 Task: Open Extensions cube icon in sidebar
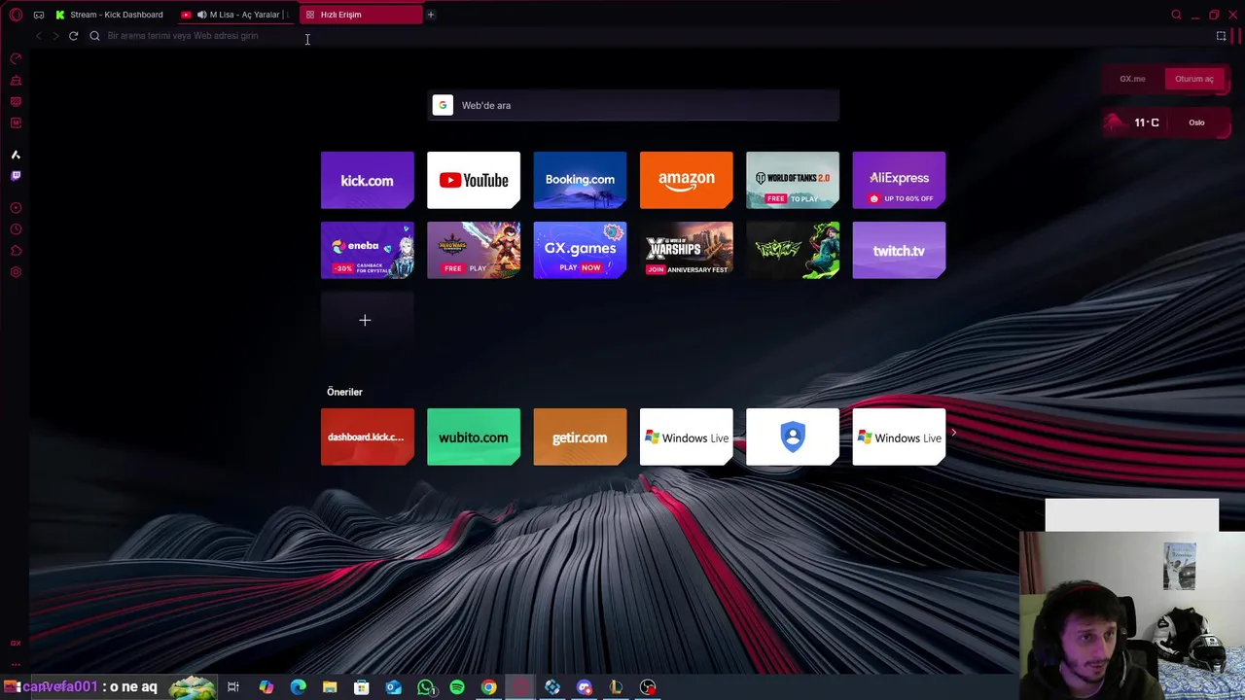(16, 251)
